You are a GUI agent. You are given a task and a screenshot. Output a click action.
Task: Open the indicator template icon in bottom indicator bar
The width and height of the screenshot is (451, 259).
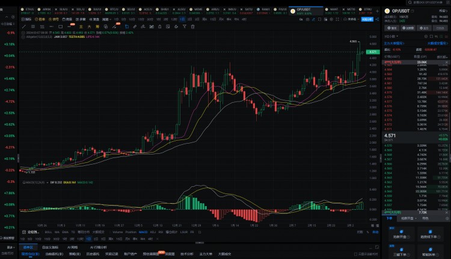[24, 232]
